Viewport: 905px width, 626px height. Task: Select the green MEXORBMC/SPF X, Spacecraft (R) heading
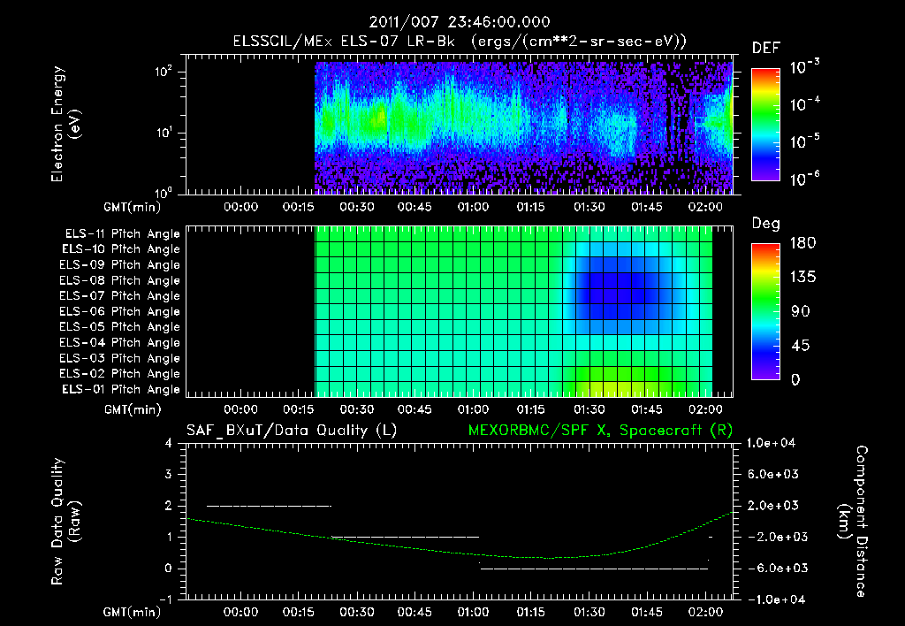point(600,431)
